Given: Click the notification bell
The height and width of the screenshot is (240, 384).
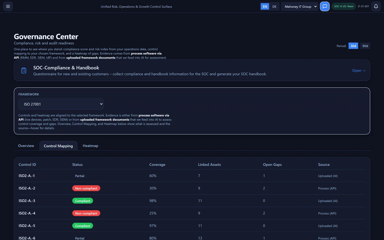Looking at the screenshot, I should pos(376,6).
